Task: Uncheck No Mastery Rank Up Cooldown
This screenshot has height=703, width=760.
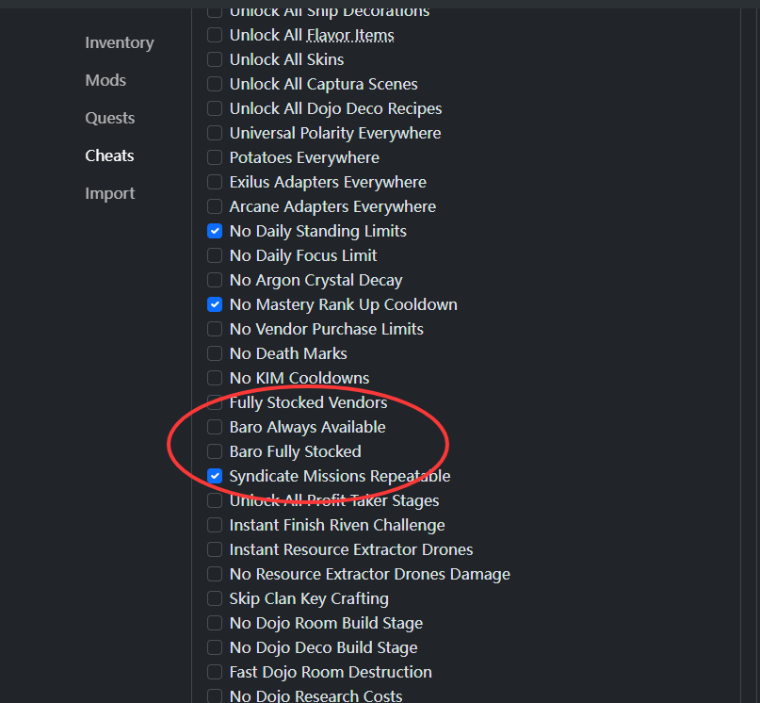Action: (x=215, y=304)
